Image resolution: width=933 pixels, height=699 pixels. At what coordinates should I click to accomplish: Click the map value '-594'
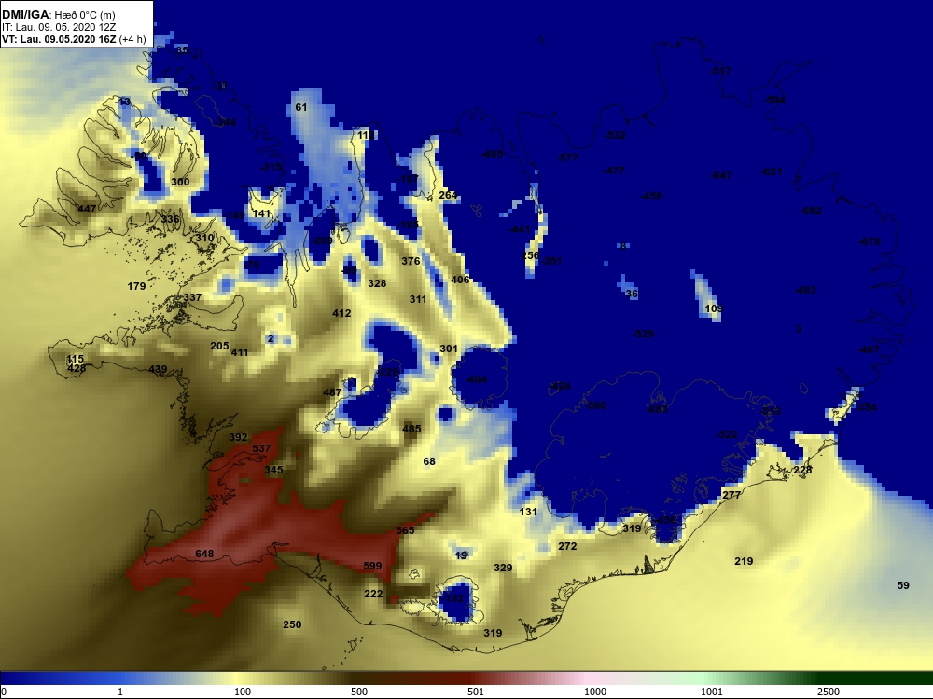point(774,100)
